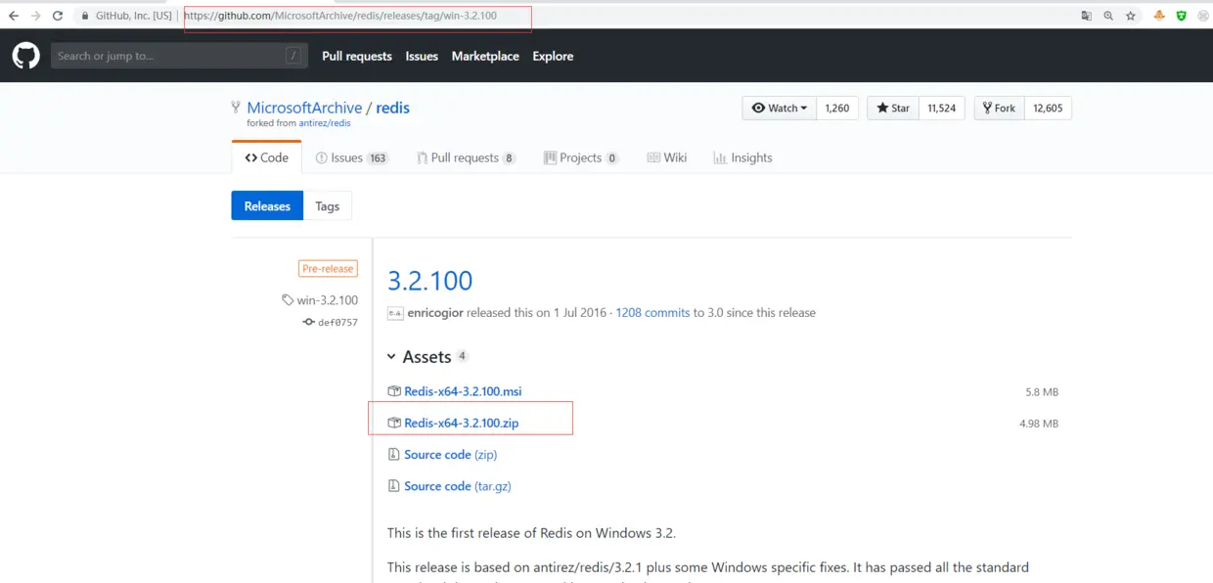
Task: Open Marketplace in top navigation
Action: click(485, 56)
